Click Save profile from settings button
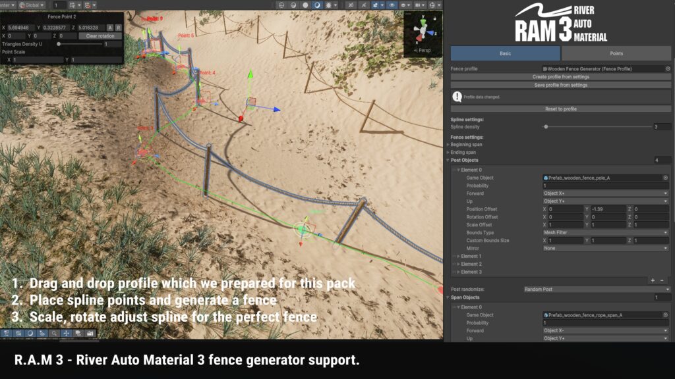 (560, 85)
